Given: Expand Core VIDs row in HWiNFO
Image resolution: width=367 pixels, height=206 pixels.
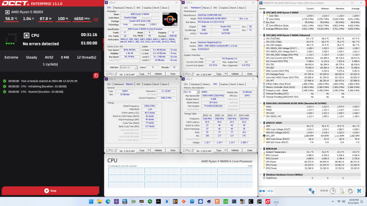Looking at the screenshot, I should pyautogui.click(x=264, y=16).
